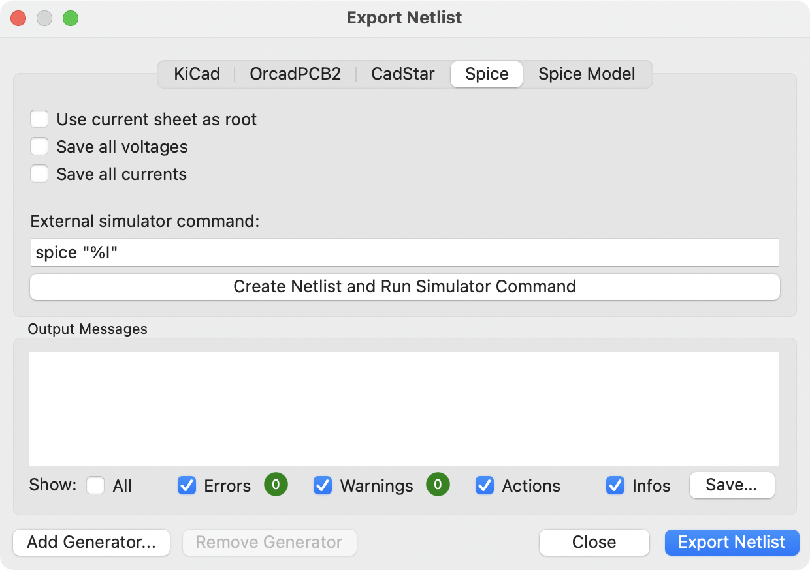The image size is (810, 570).
Task: Select the currently active Spice tab
Action: 486,74
